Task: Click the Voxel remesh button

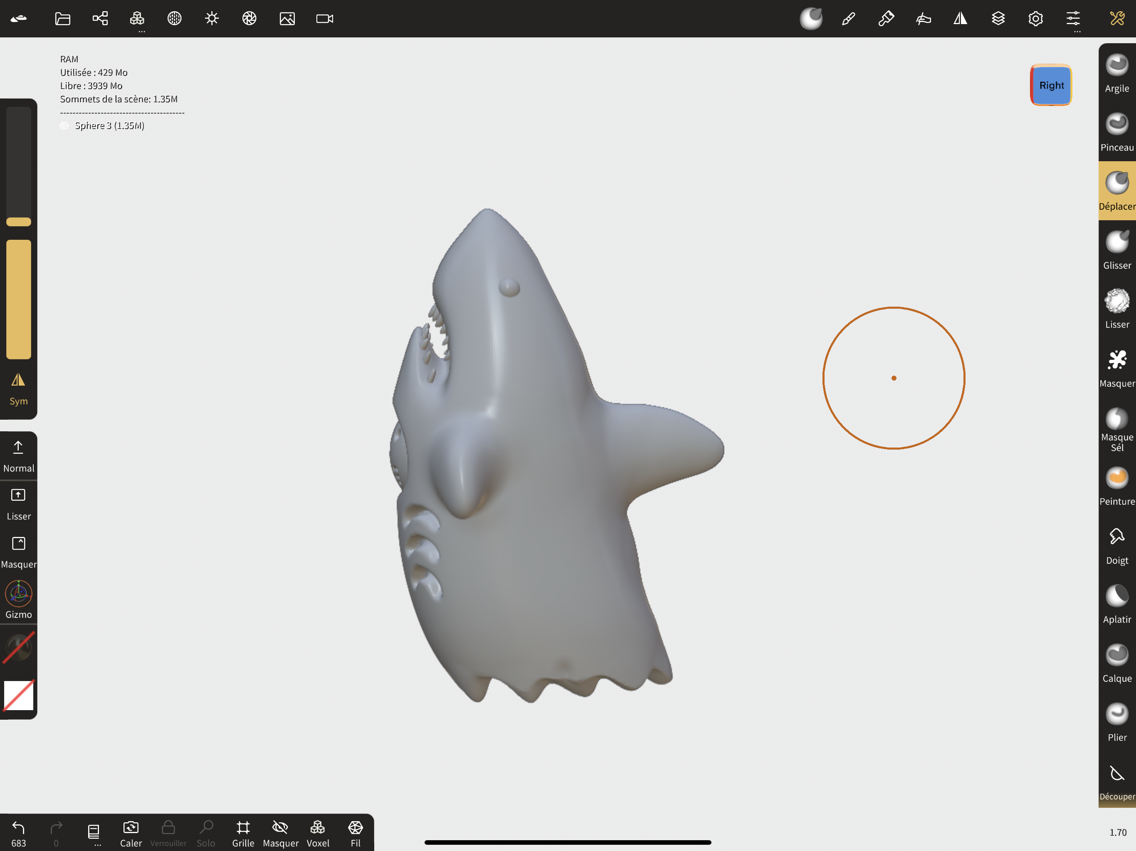Action: (318, 834)
